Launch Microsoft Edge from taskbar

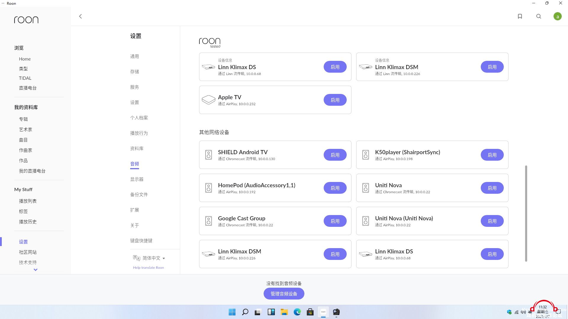coord(297,312)
